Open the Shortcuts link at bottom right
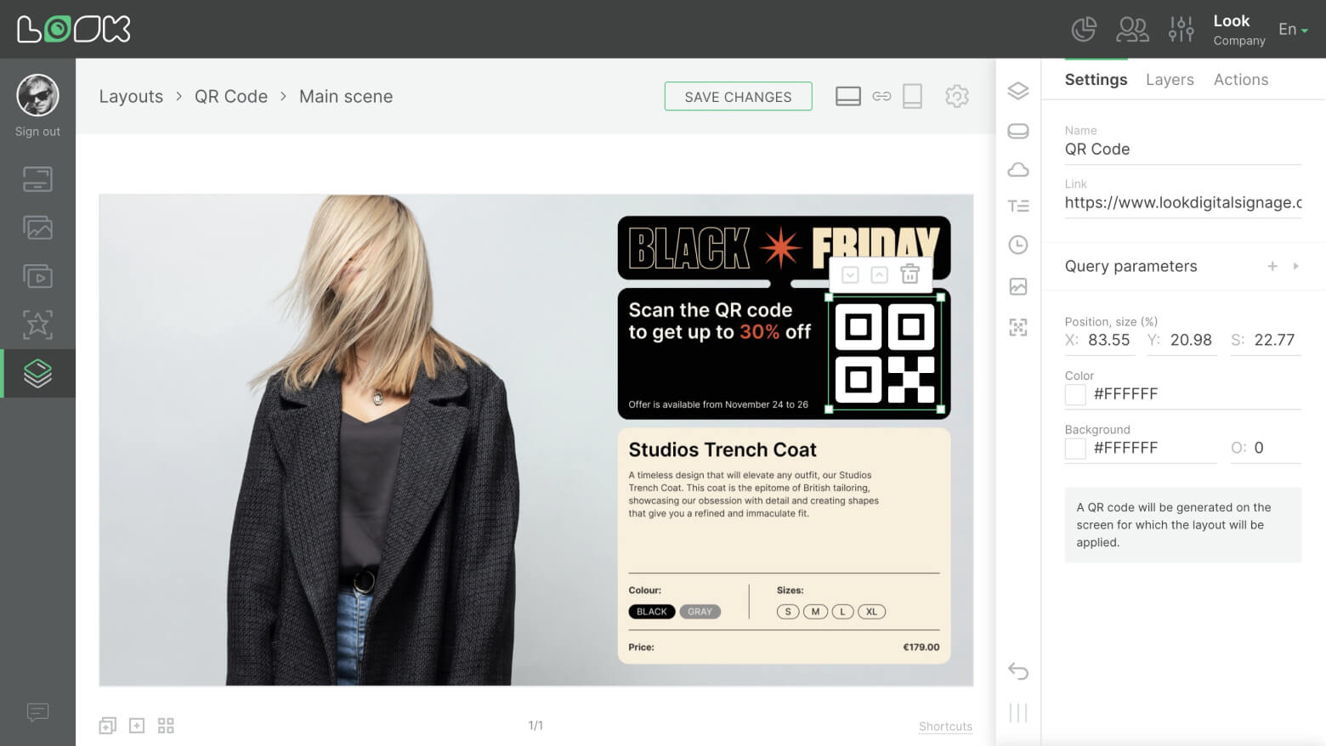 (x=945, y=726)
